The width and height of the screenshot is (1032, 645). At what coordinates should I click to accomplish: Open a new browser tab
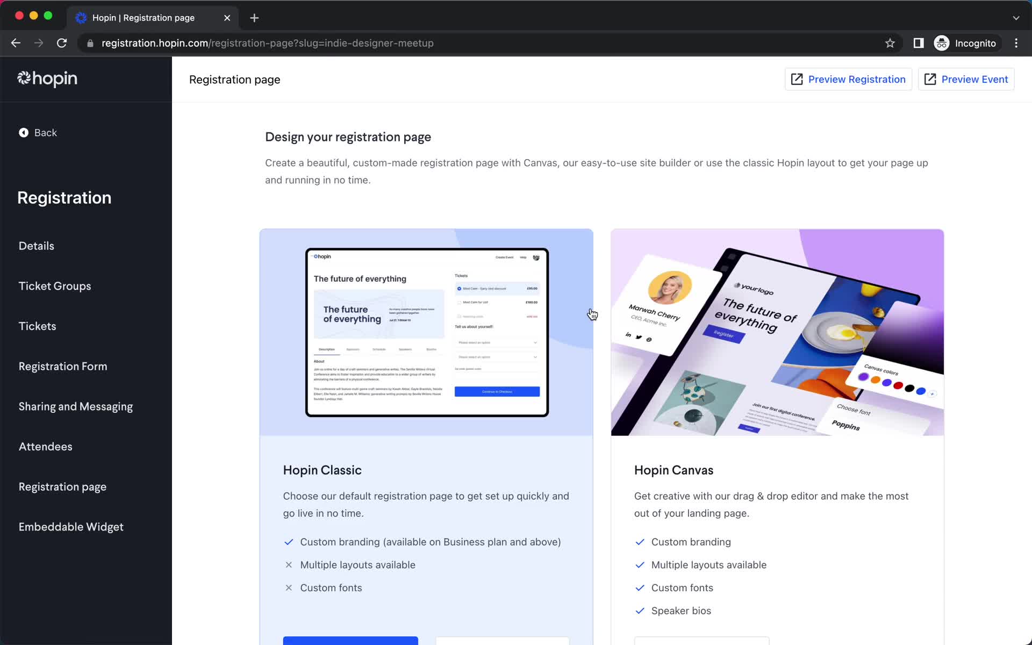tap(254, 18)
